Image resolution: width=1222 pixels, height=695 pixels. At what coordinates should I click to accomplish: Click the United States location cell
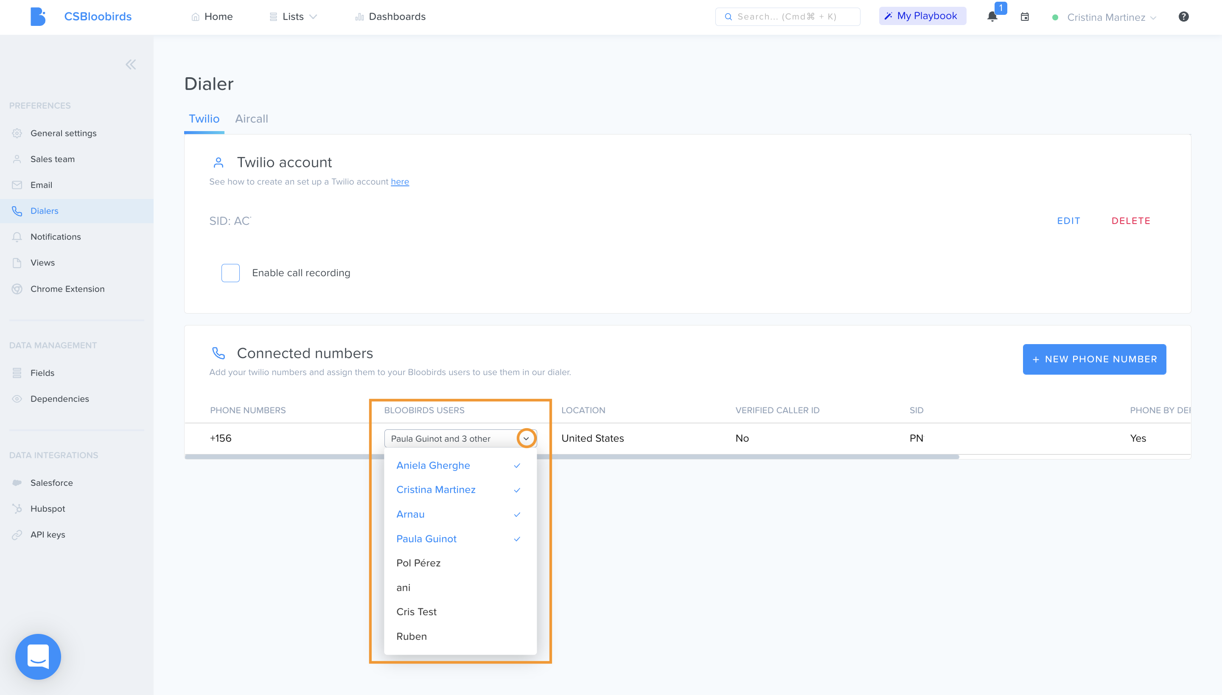coord(592,438)
